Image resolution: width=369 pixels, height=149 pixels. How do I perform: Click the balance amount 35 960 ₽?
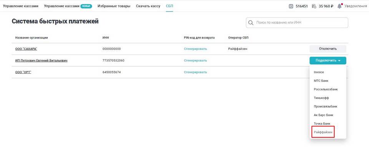point(326,7)
